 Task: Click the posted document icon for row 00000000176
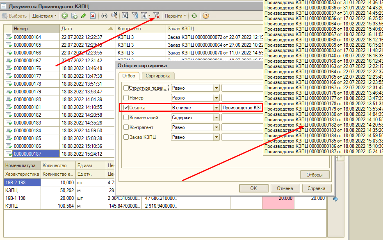9,68
